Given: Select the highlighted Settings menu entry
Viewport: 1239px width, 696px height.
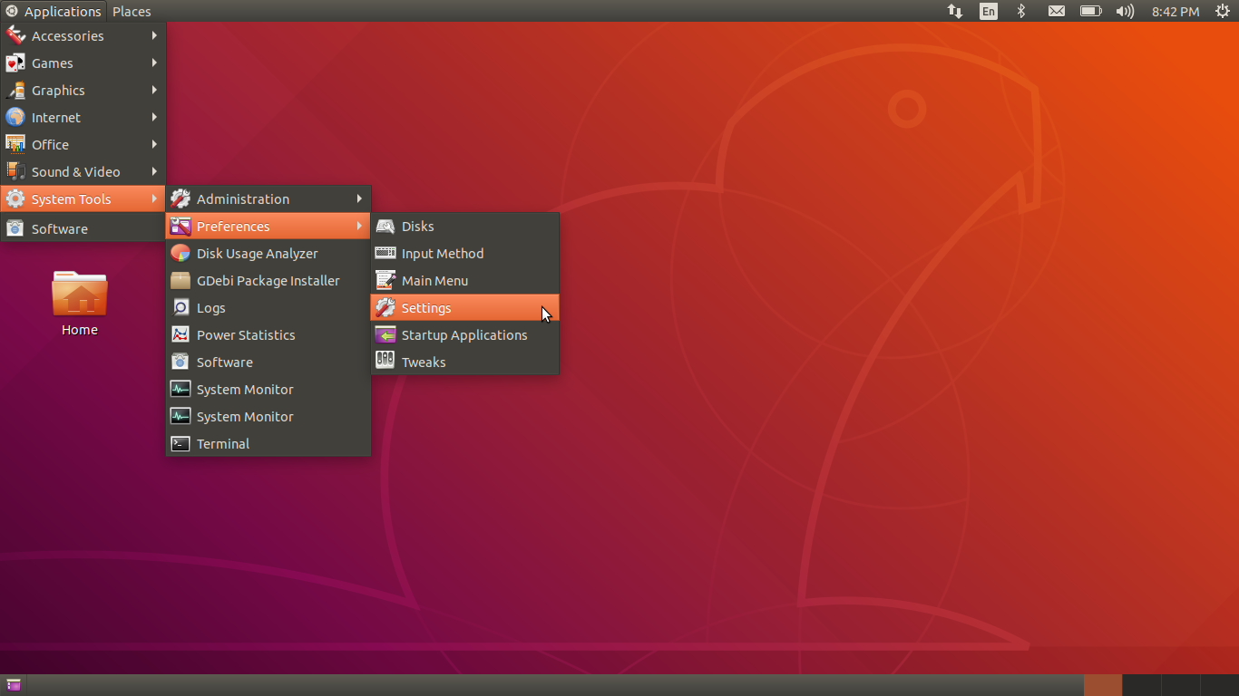Looking at the screenshot, I should tap(464, 308).
